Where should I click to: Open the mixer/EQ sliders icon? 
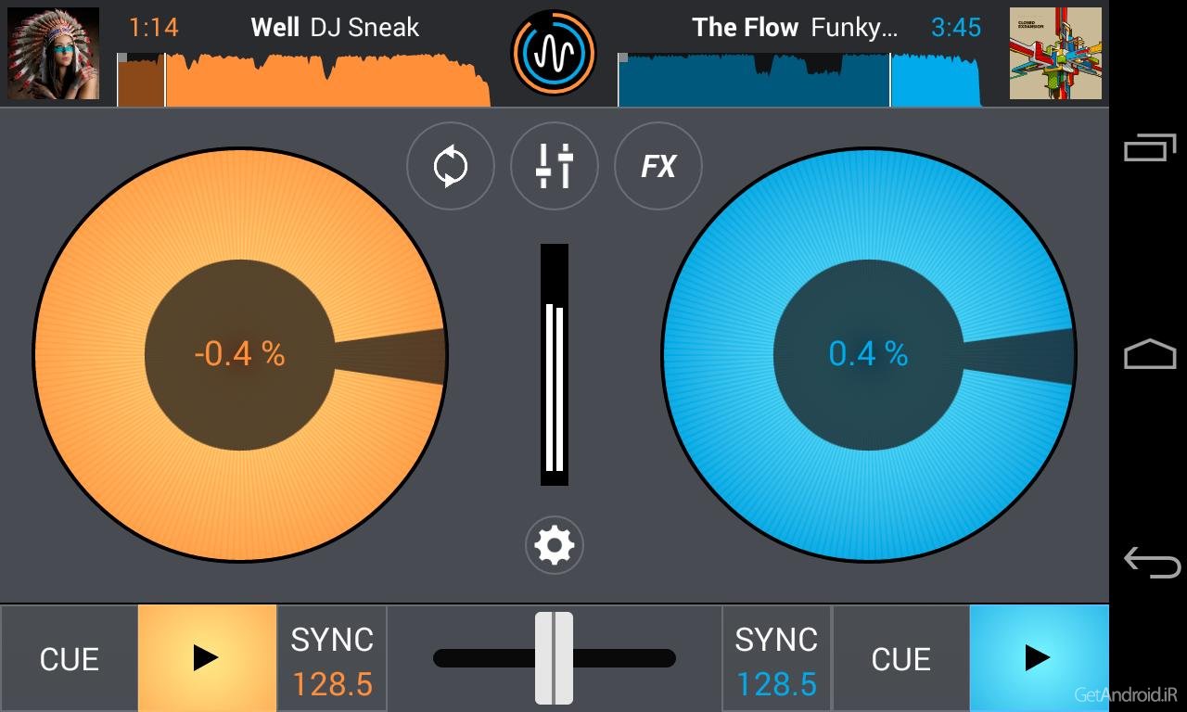tap(555, 167)
